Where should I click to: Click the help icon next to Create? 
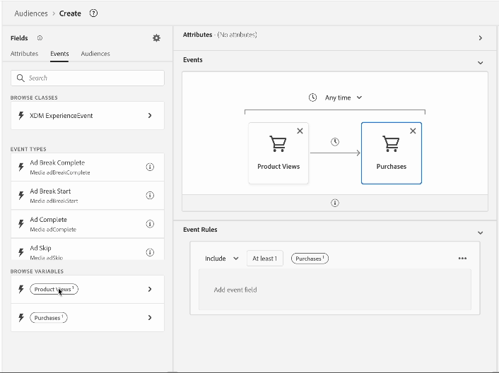point(93,13)
